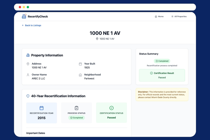Click the Disclaimer notice text

(162, 95)
